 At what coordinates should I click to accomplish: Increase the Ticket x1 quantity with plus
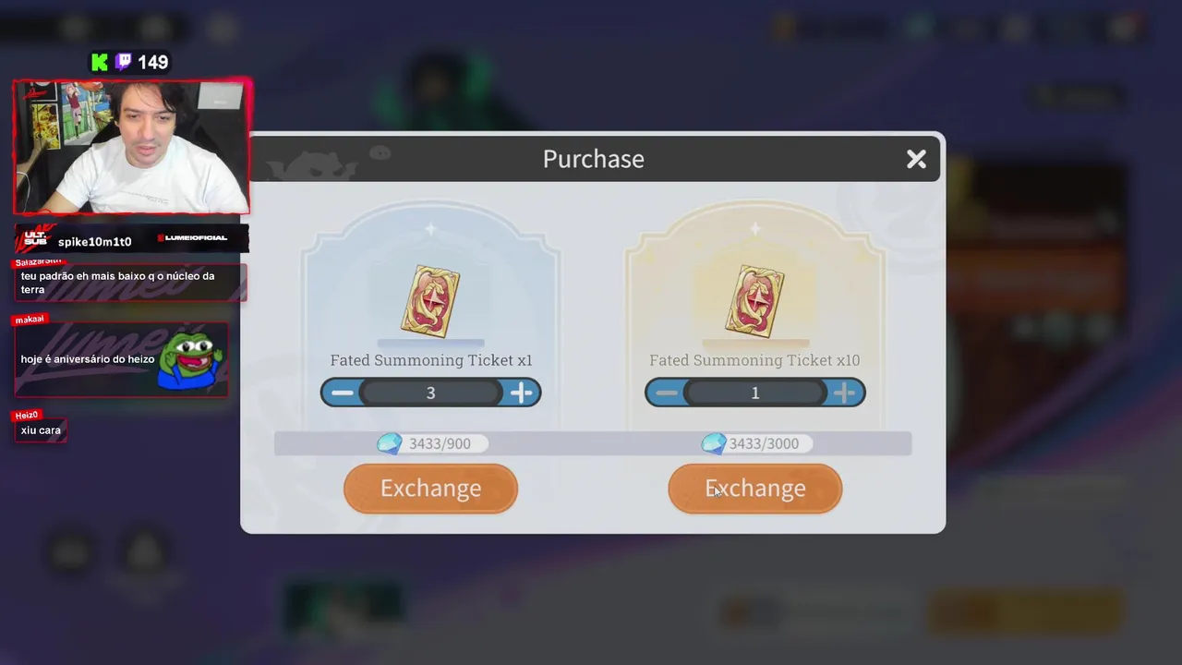(x=521, y=393)
